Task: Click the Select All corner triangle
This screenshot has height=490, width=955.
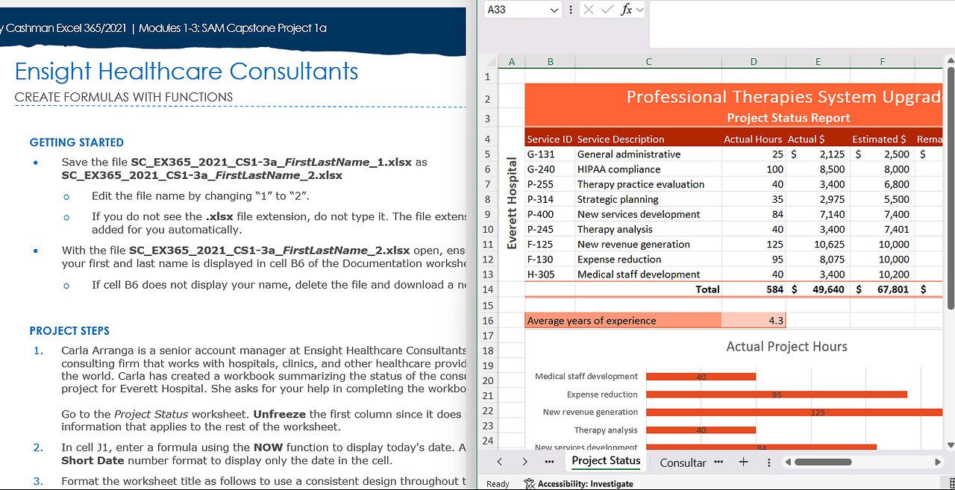Action: coord(489,62)
